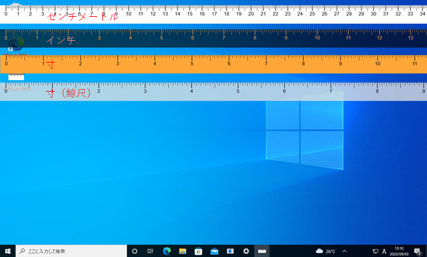The height and width of the screenshot is (257, 427).
Task: Open the notification center icon
Action: coord(417,251)
